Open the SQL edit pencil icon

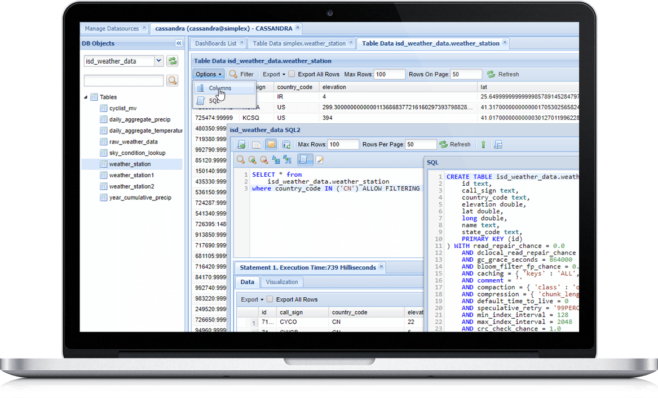pos(319,160)
